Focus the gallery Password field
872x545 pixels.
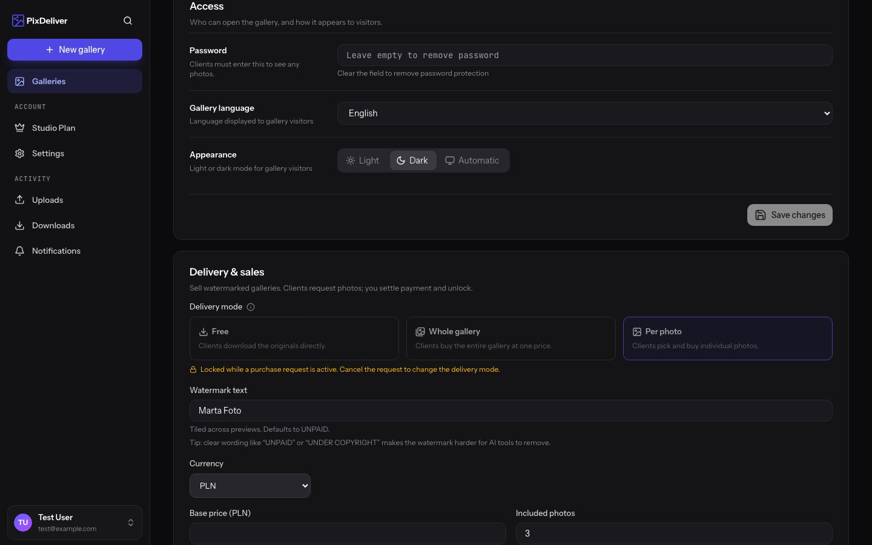coord(585,55)
